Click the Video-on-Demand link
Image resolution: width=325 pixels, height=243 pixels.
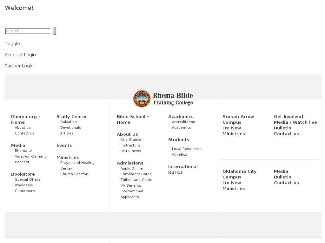pyautogui.click(x=31, y=156)
